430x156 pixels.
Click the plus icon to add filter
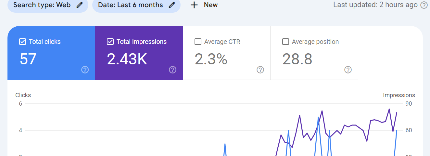(x=194, y=5)
